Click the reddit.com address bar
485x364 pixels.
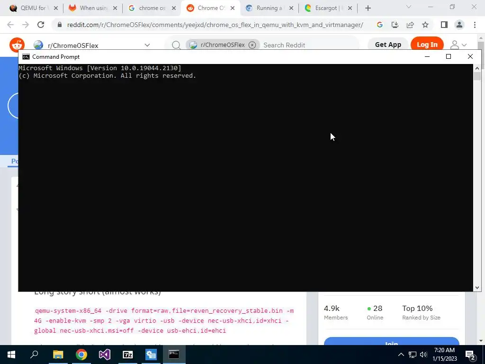[x=215, y=25]
